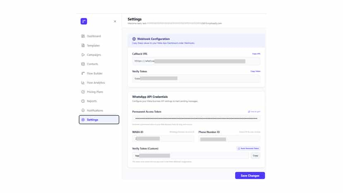This screenshot has width=343, height=193.
Task: Open the How to get link
Action: point(254,111)
